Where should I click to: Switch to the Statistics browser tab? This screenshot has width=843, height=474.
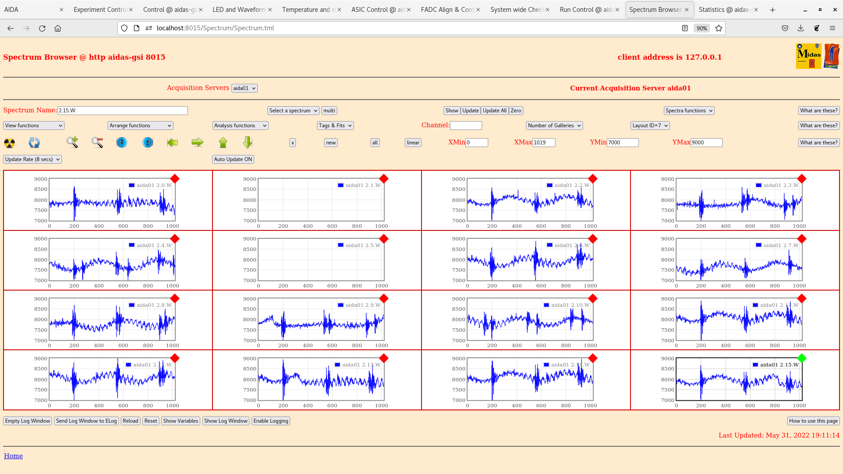(725, 10)
